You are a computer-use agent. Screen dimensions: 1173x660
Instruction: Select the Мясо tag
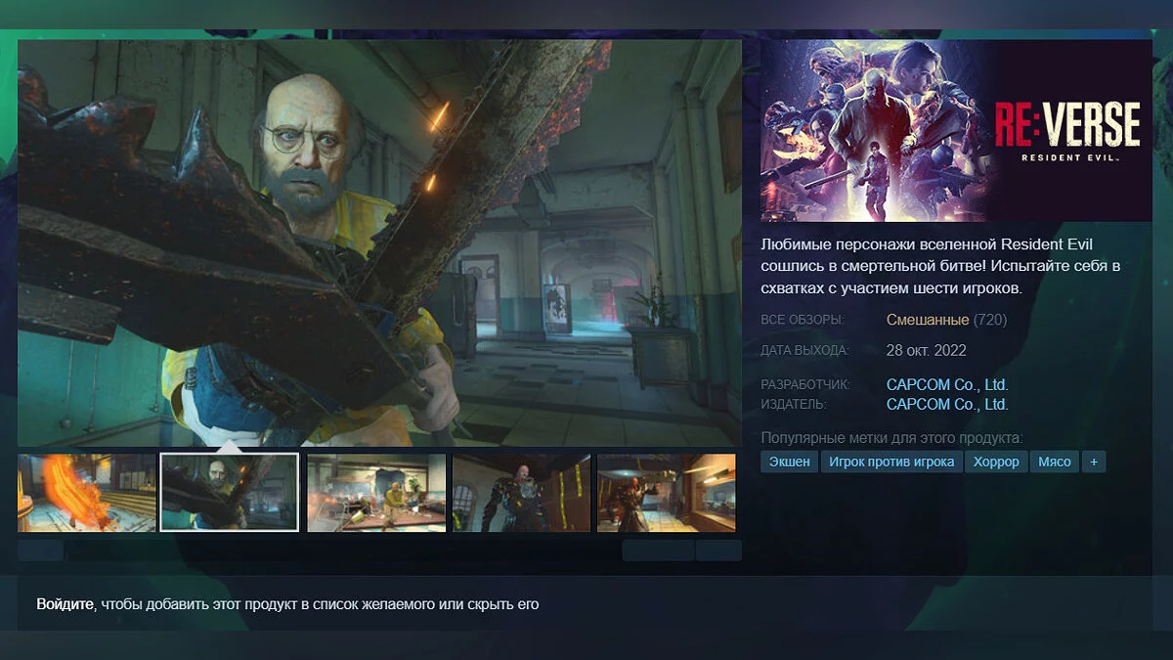[1055, 462]
